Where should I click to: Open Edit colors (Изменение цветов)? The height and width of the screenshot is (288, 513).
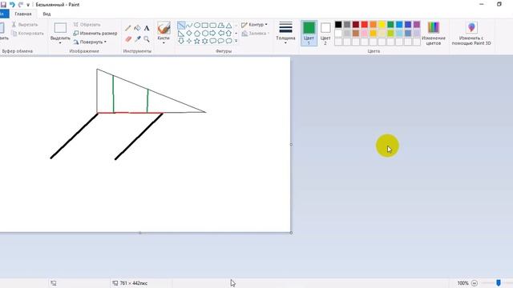[x=434, y=33]
